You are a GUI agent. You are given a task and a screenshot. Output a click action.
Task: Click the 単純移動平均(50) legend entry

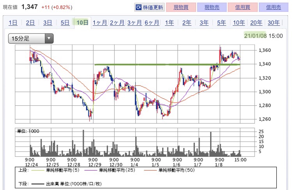[169, 170]
